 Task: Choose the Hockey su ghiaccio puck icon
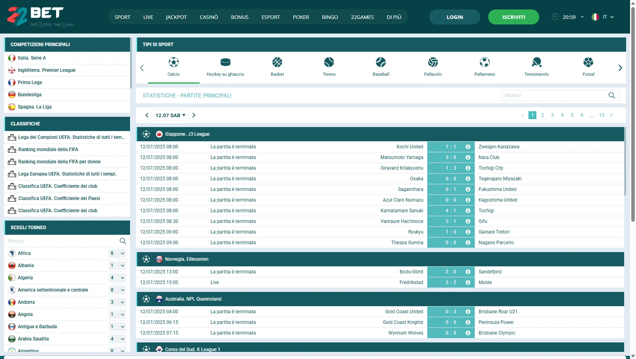[225, 62]
